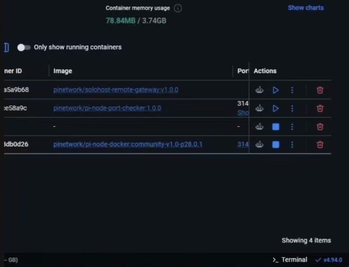
Task: Click the v4.94.0 version indicator
Action: click(x=329, y=260)
